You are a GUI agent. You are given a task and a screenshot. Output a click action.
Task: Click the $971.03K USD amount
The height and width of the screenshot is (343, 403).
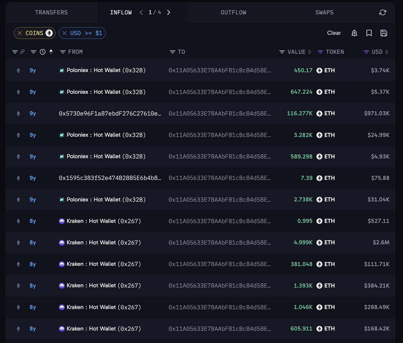pos(377,113)
